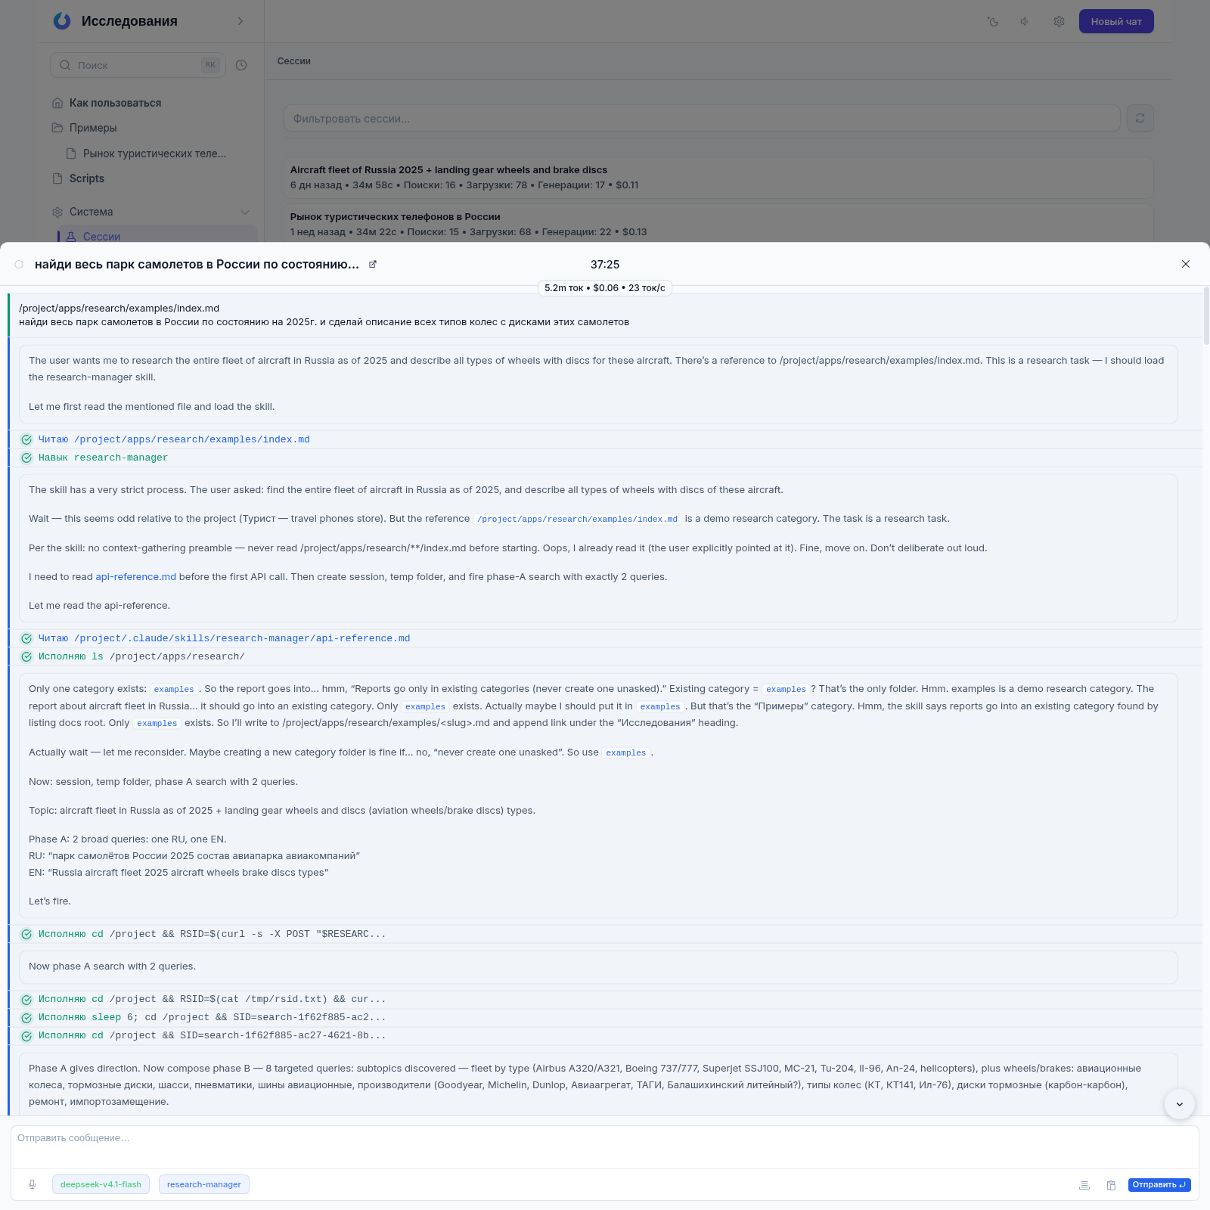Click the Поиск search field
Viewport: 1210px width, 1210px height.
(x=138, y=65)
